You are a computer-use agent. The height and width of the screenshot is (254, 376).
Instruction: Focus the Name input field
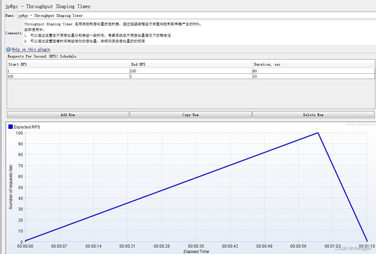(197, 15)
